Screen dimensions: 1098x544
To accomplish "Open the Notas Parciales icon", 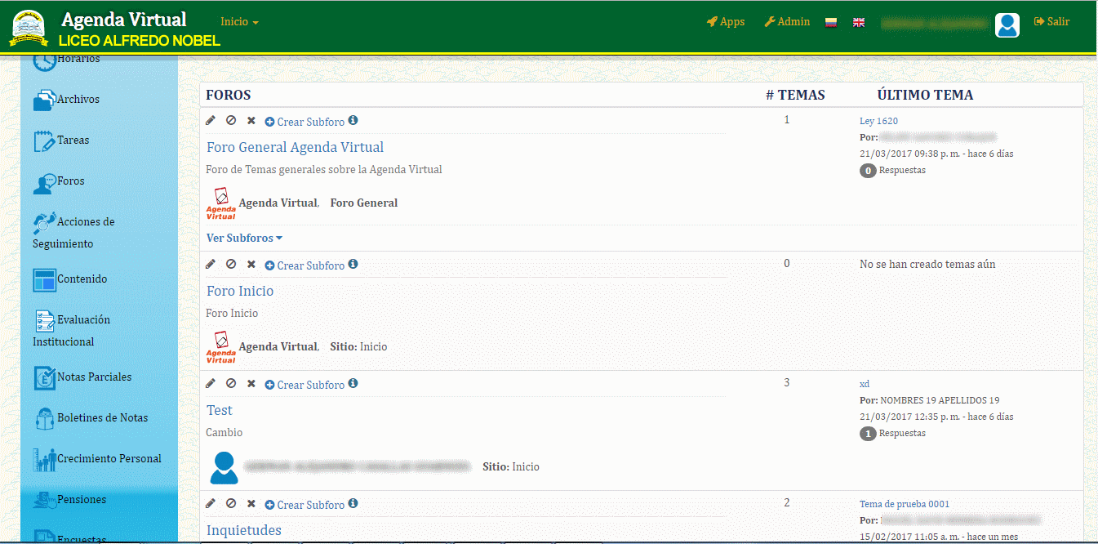I will coord(44,377).
